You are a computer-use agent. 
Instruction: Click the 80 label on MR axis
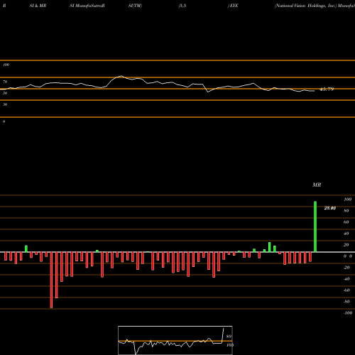coord(346,211)
